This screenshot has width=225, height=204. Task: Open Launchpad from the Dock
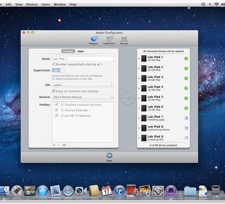pos(17,190)
